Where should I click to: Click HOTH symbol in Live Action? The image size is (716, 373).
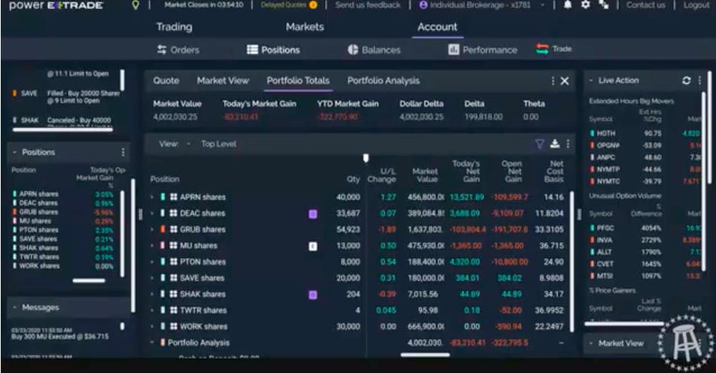tap(606, 134)
